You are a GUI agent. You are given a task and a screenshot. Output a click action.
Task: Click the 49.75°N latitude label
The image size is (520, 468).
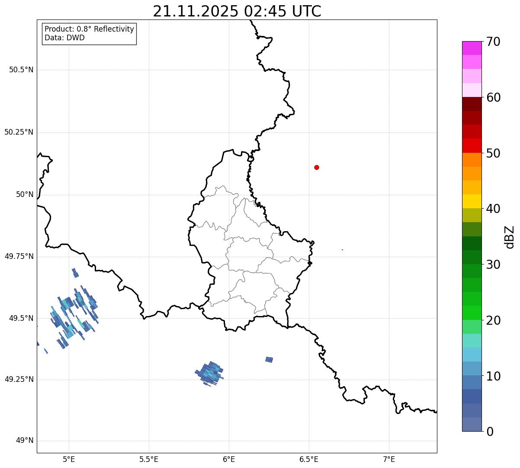(x=19, y=256)
